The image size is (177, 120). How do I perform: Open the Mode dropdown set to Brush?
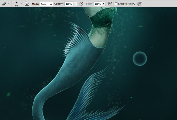pos(46,4)
